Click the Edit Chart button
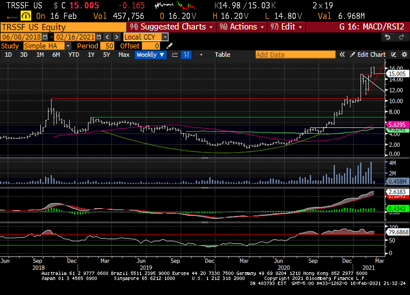Image resolution: width=410 pixels, height=295 pixels. [x=368, y=55]
